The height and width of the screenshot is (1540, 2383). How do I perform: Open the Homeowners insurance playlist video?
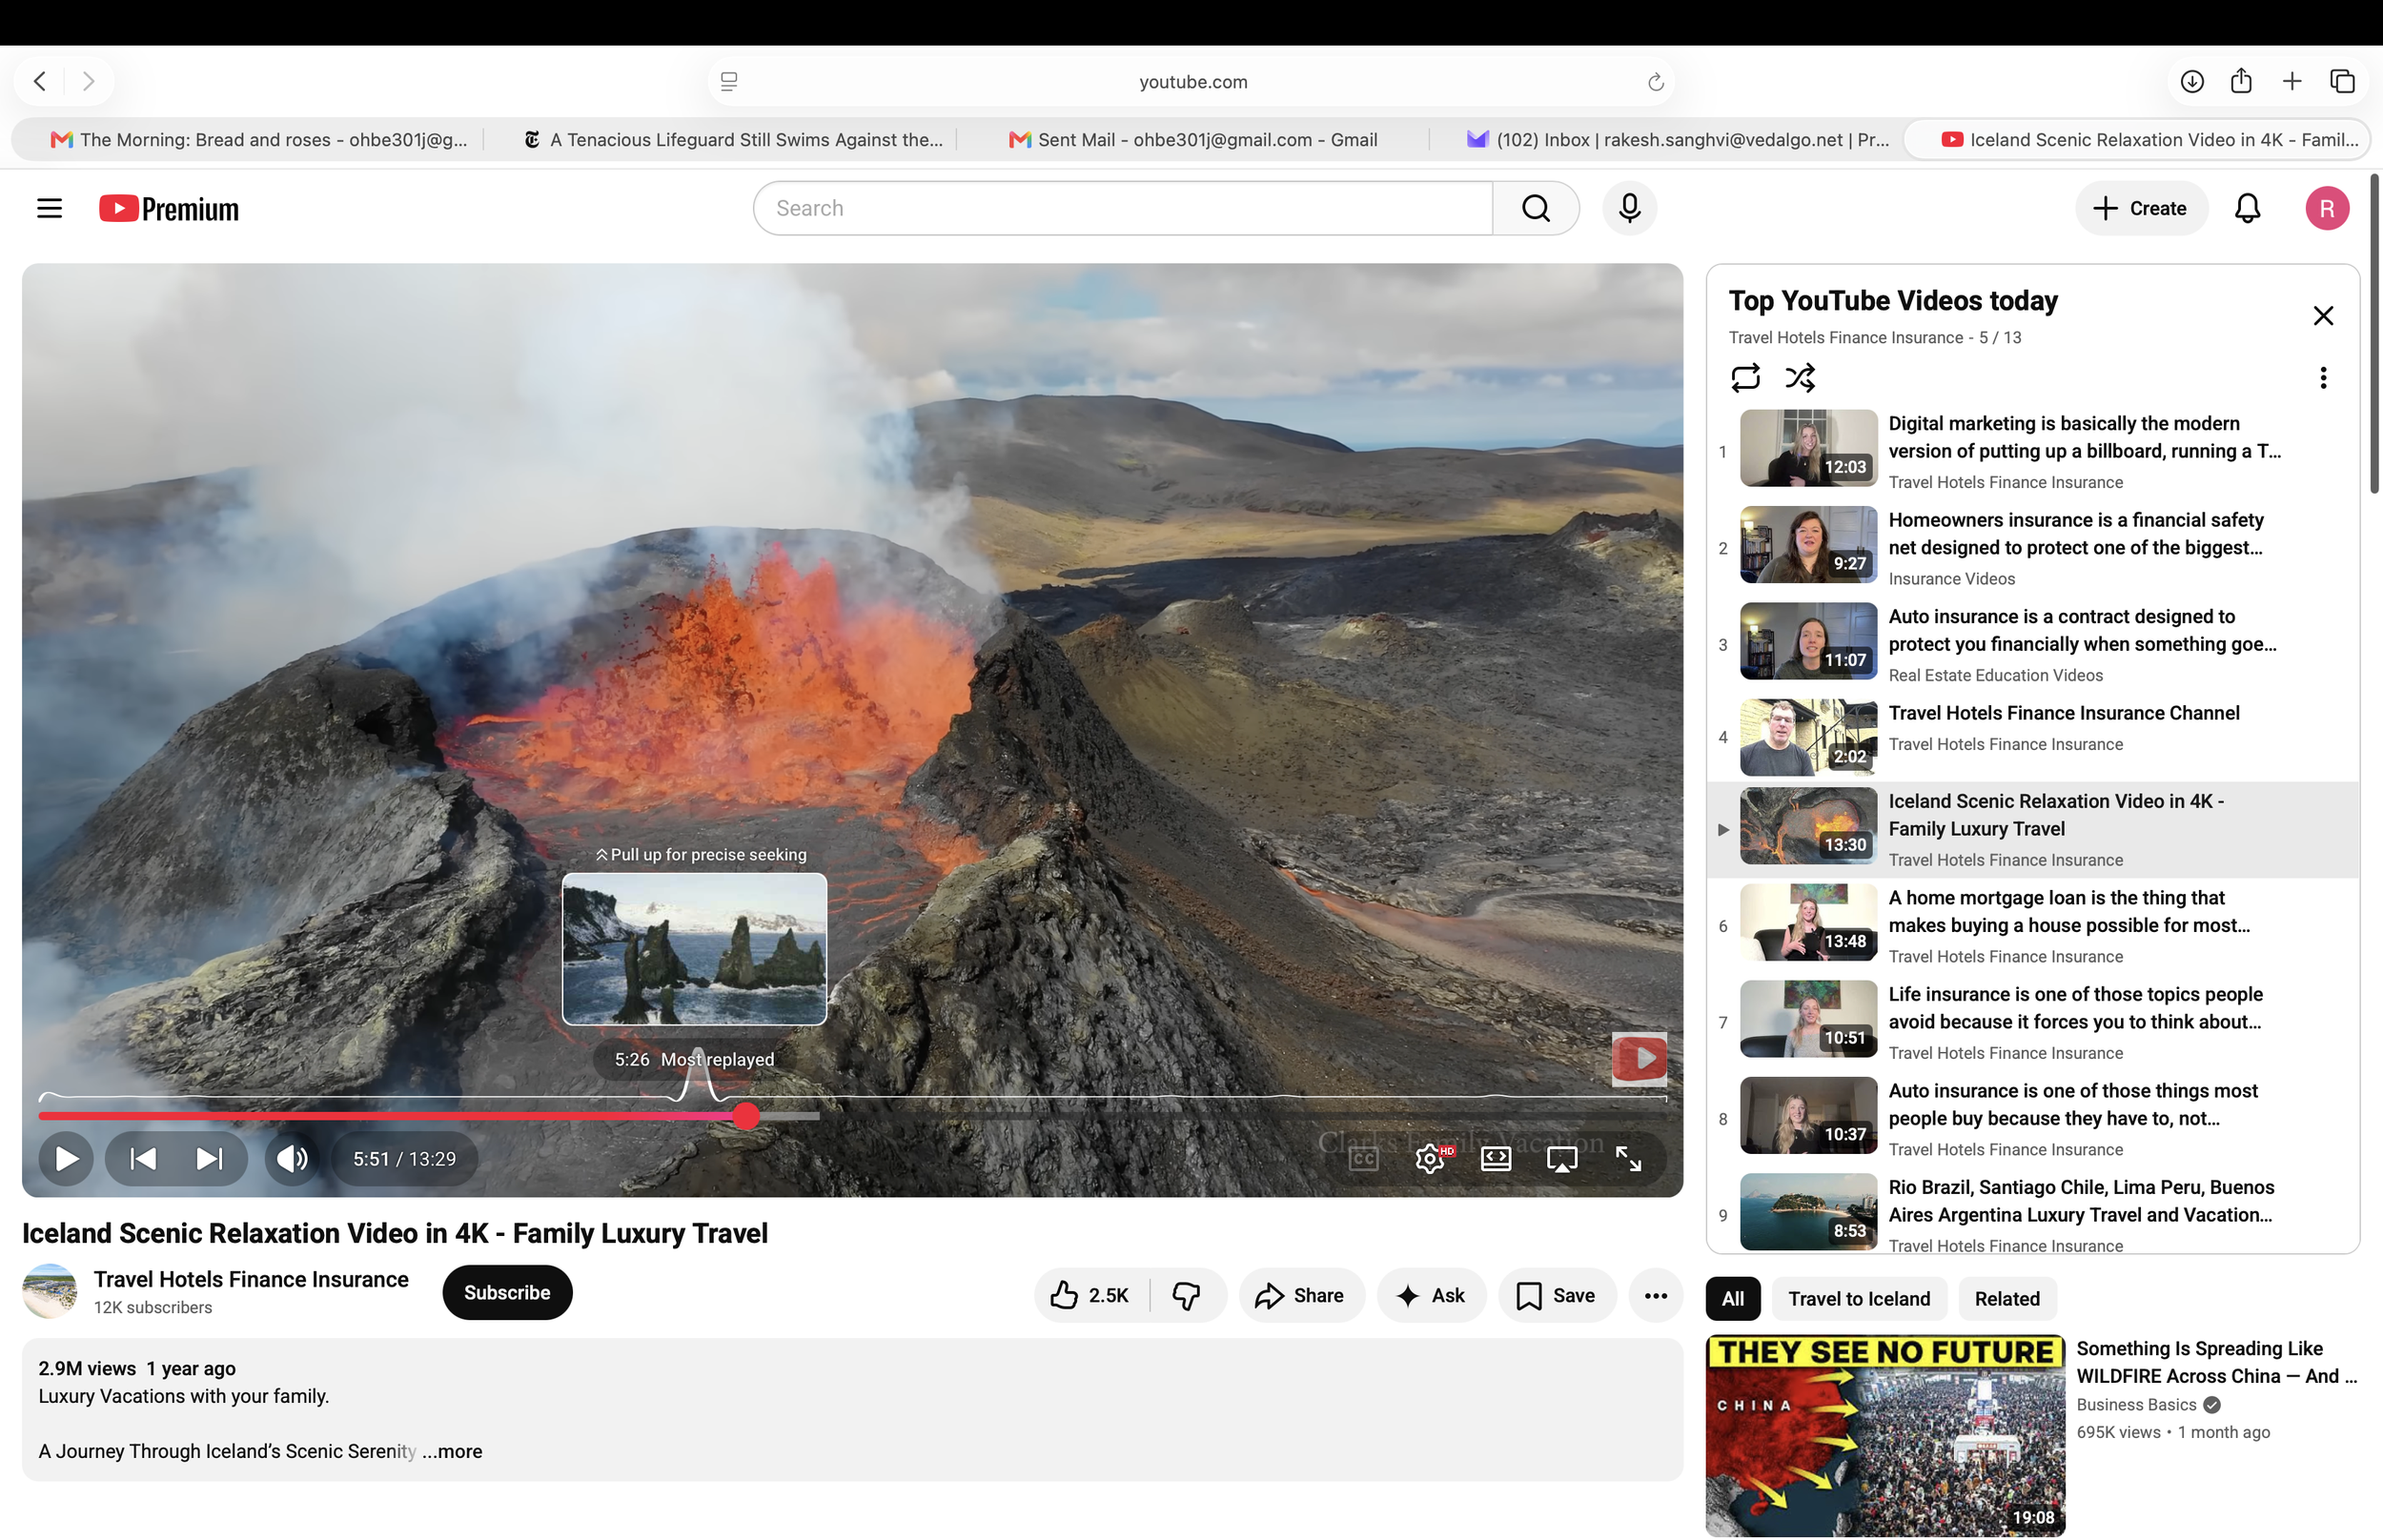click(x=2030, y=547)
